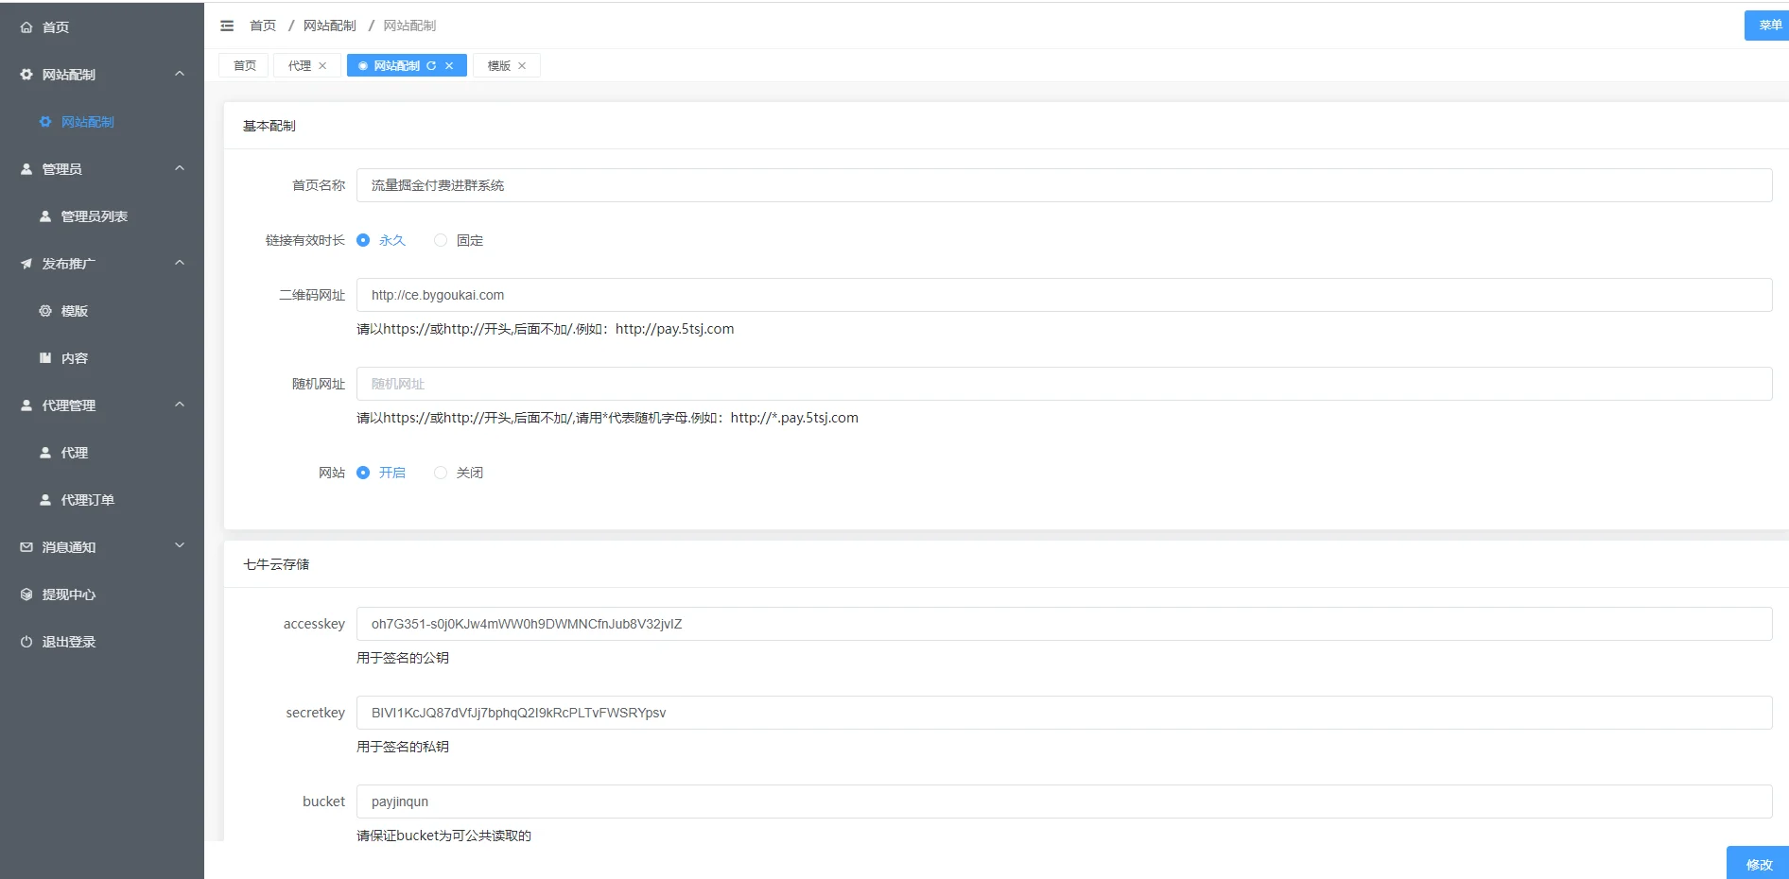Click the refresh icon on 网站配制 tab
Image resolution: width=1789 pixels, height=879 pixels.
coord(431,66)
